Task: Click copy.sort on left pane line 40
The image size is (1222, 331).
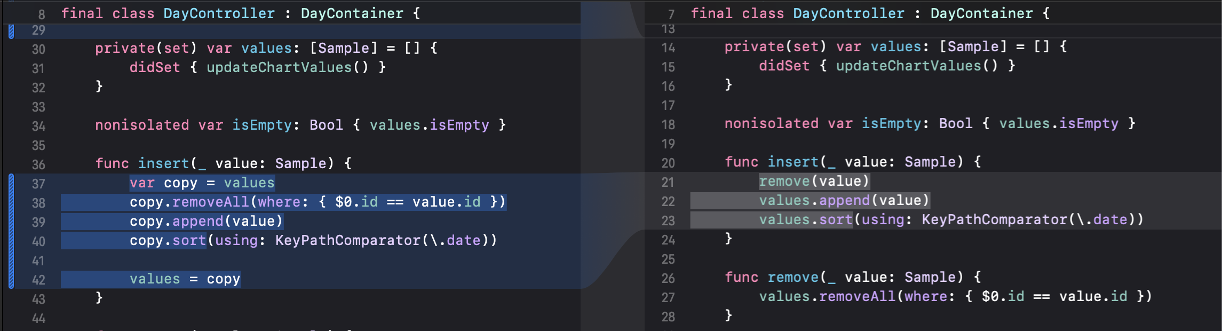Action: (x=168, y=240)
